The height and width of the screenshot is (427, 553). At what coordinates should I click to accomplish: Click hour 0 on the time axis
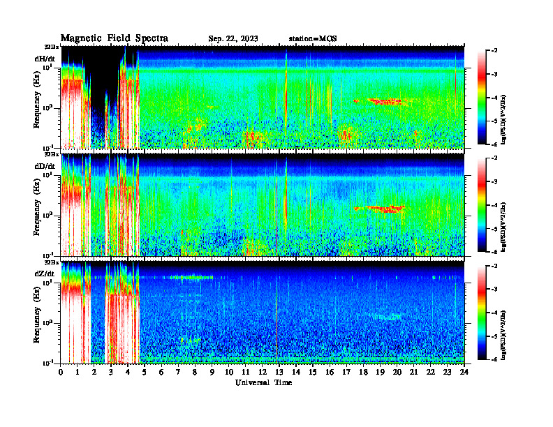pyautogui.click(x=61, y=372)
